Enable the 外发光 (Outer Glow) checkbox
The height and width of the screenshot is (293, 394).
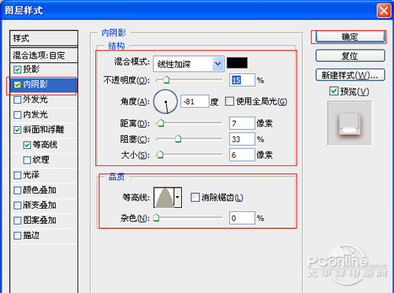[x=17, y=100]
